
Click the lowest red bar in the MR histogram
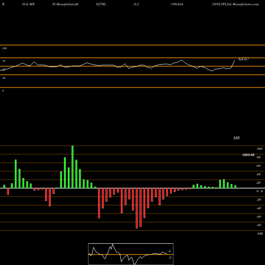pos(137,208)
